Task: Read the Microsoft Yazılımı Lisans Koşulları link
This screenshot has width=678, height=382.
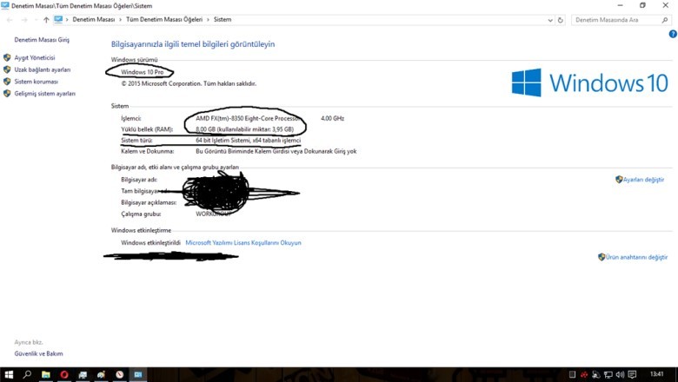Action: coord(243,243)
